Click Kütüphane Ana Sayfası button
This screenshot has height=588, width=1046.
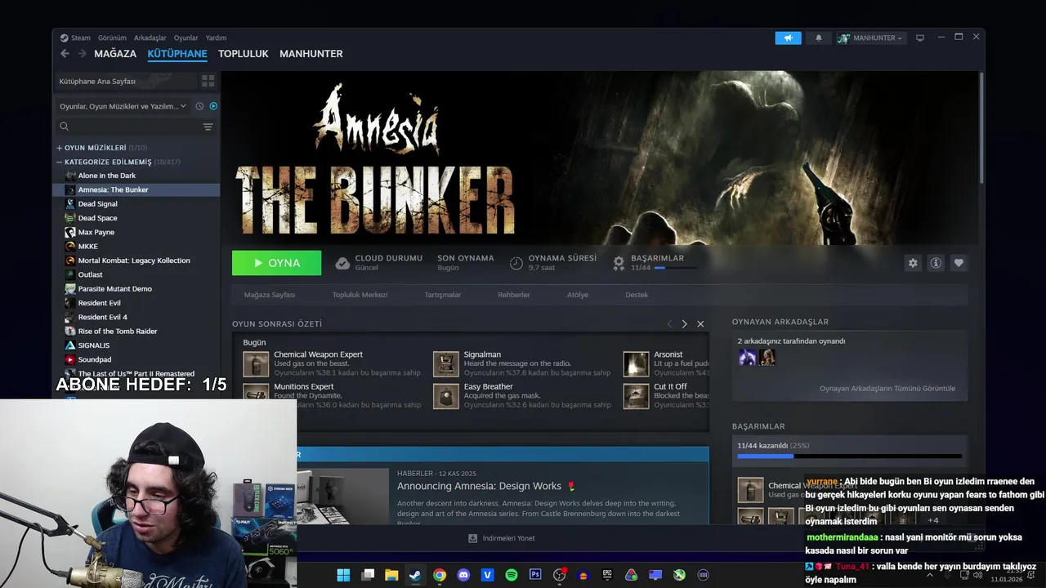[127, 81]
